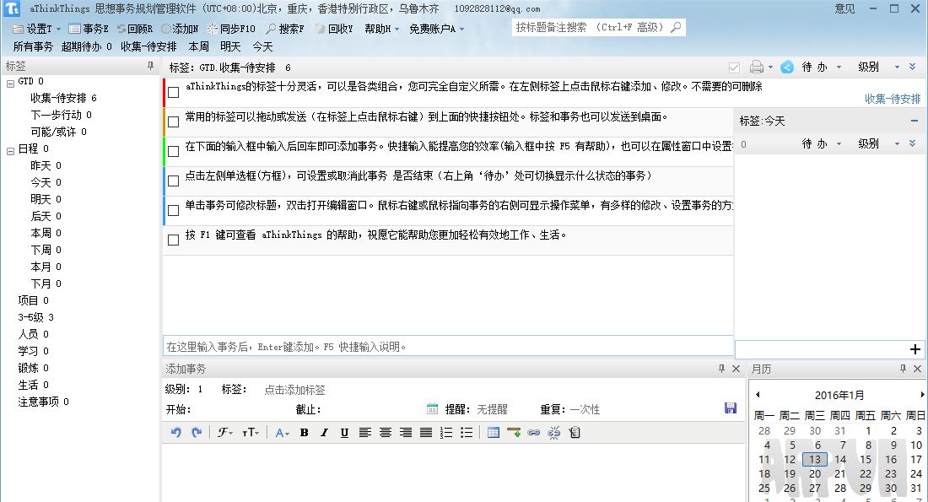Open the 级别 dropdown in the 今天 panel

(879, 144)
